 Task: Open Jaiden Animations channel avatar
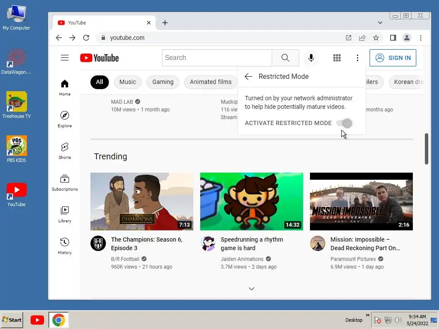point(208,243)
